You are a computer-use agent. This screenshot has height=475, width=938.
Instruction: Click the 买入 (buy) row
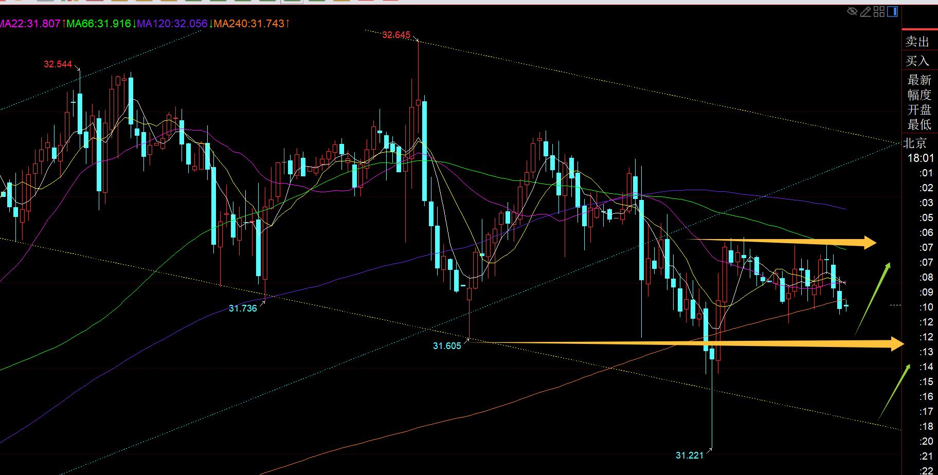[918, 61]
